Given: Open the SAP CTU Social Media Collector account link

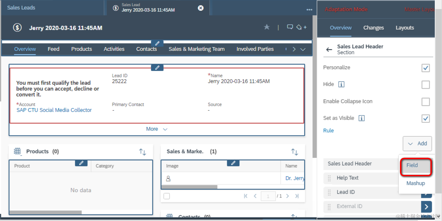Looking at the screenshot, I should point(54,110).
